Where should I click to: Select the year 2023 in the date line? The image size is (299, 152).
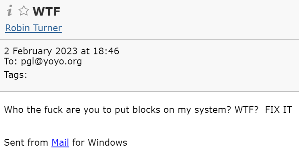point(66,51)
